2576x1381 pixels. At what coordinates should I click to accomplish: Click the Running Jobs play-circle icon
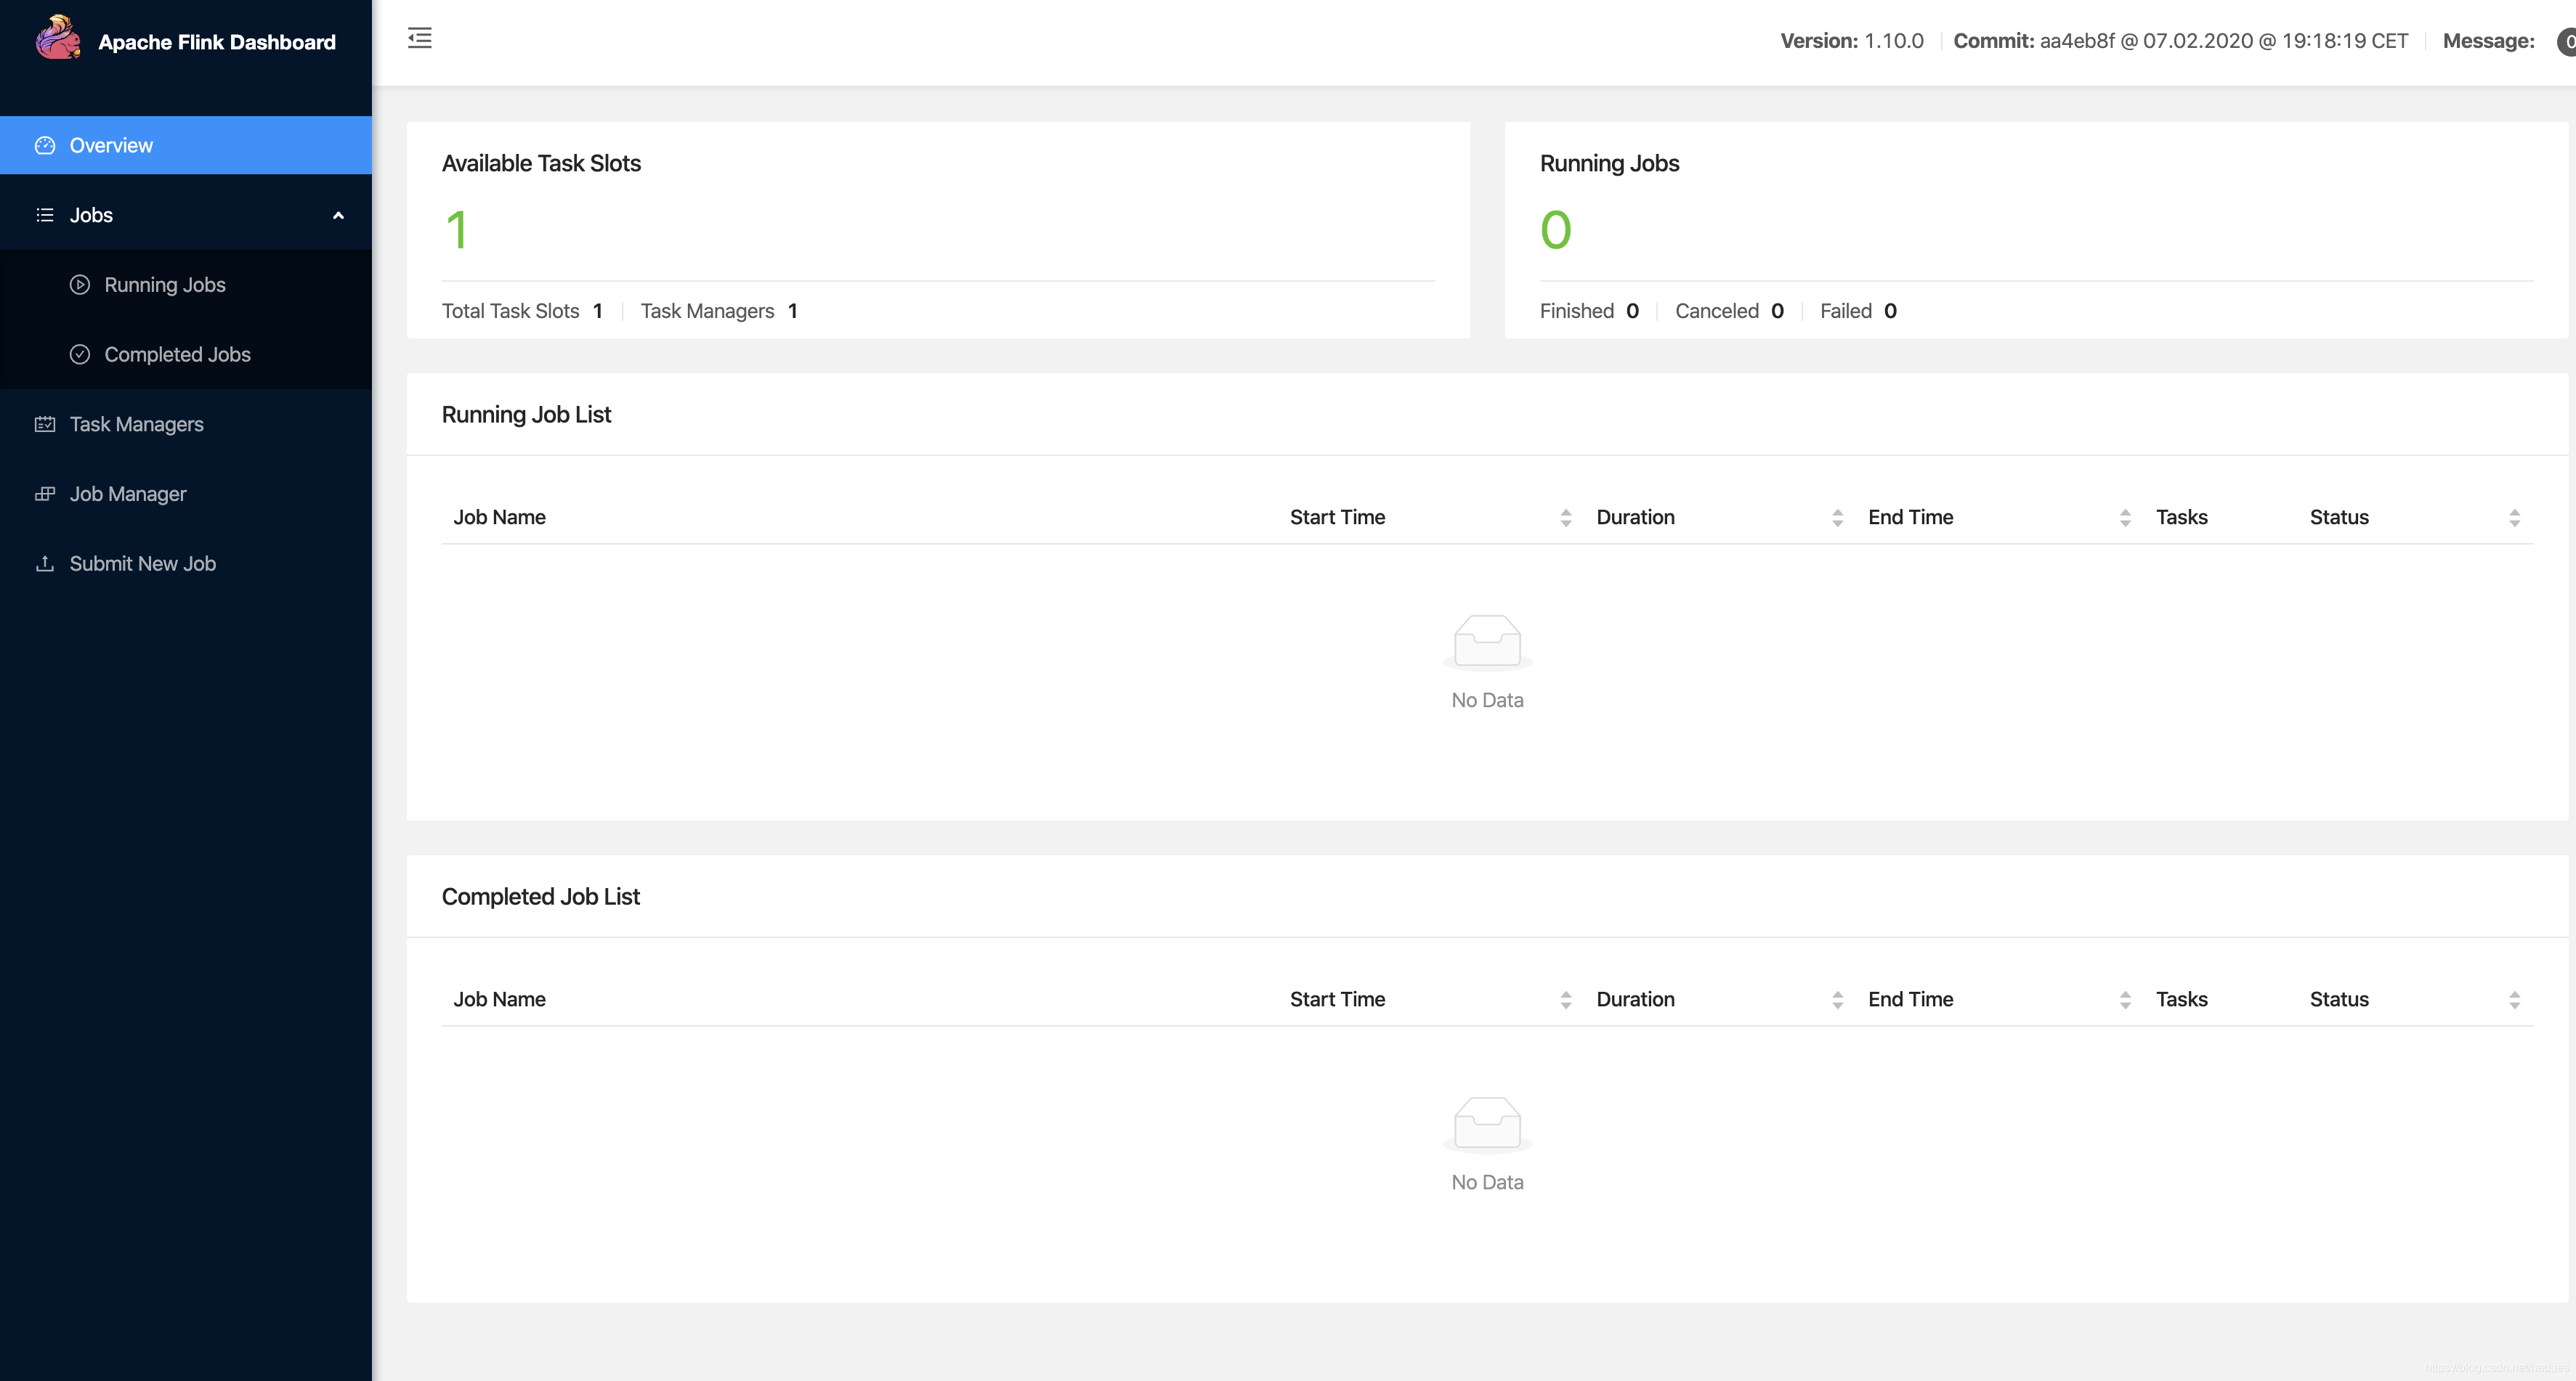pos(80,285)
